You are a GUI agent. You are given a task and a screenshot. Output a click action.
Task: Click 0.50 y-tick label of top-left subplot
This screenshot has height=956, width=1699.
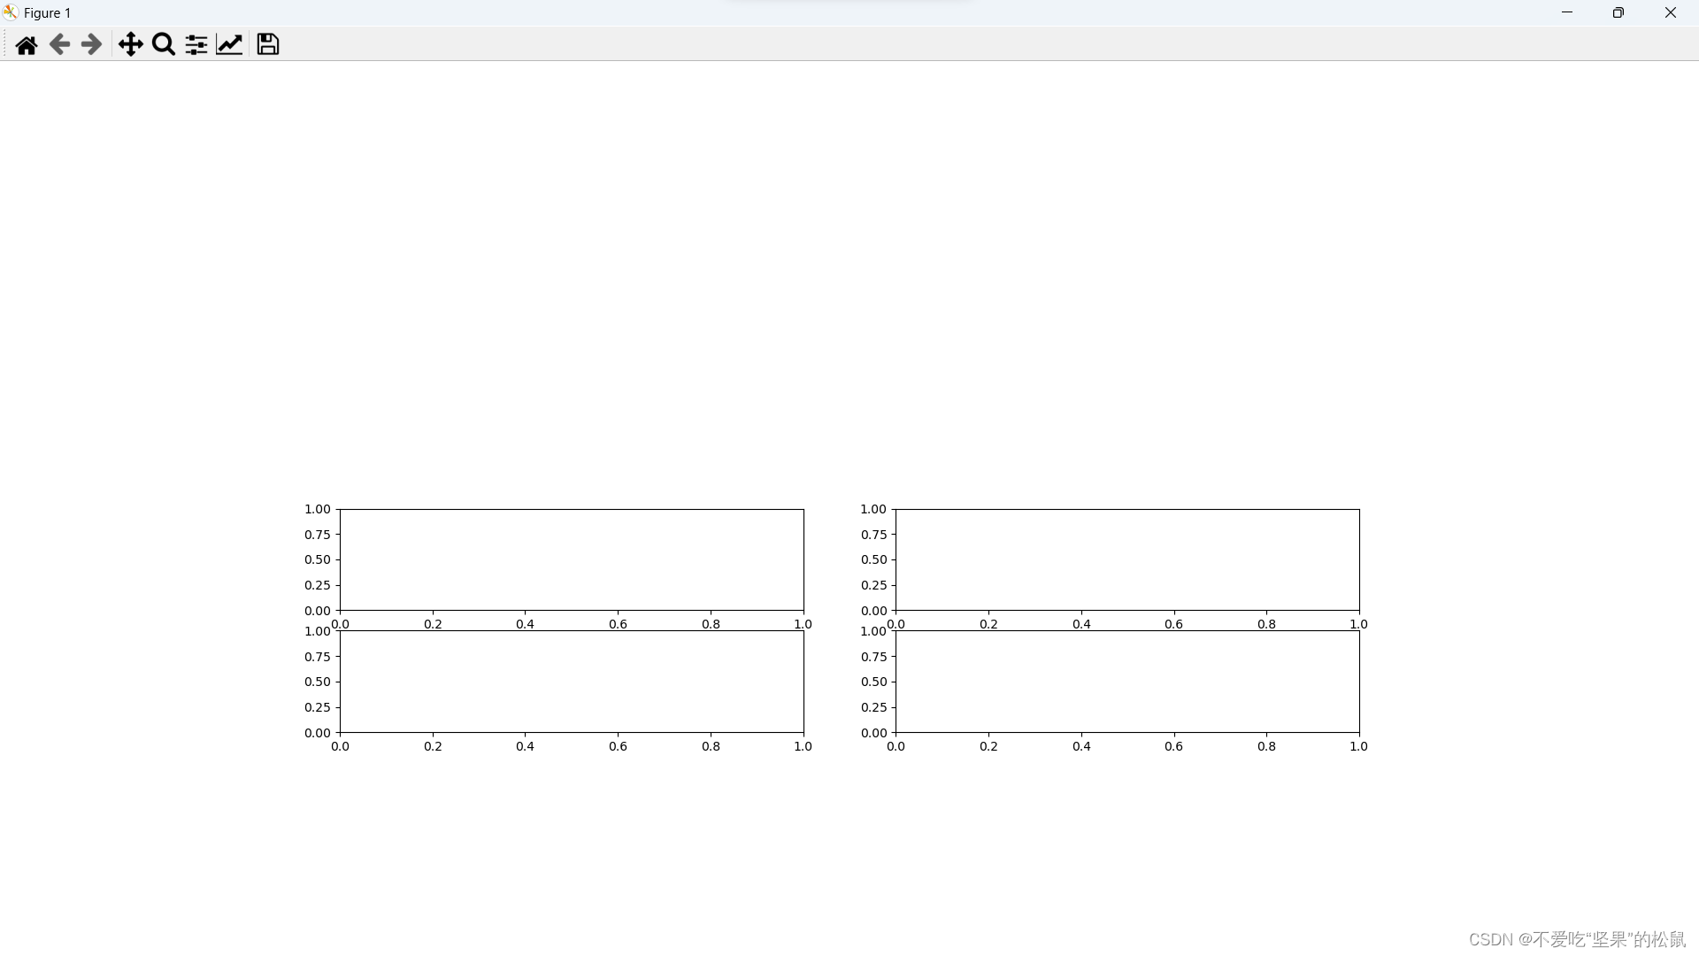coord(317,559)
